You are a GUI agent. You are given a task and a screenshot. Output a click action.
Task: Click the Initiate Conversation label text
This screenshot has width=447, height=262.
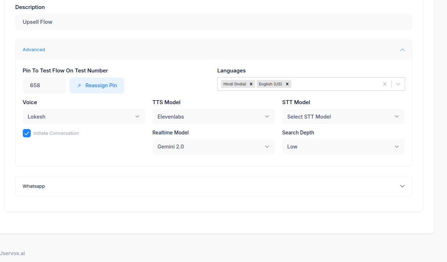pyautogui.click(x=56, y=133)
